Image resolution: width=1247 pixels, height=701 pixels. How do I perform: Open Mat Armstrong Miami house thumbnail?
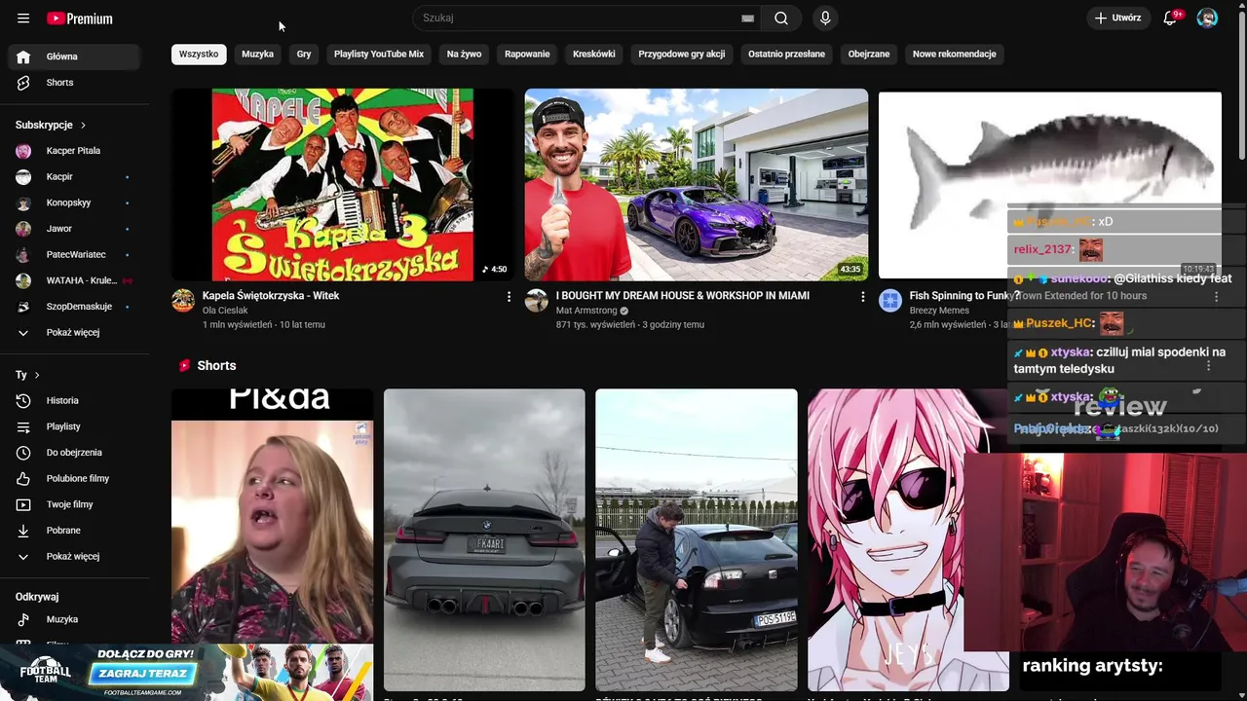697,185
